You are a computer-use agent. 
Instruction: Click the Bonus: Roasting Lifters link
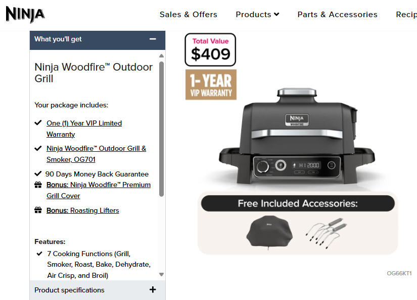(83, 210)
